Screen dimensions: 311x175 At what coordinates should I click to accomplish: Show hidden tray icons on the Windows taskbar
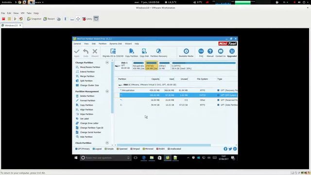pyautogui.click(x=188, y=158)
